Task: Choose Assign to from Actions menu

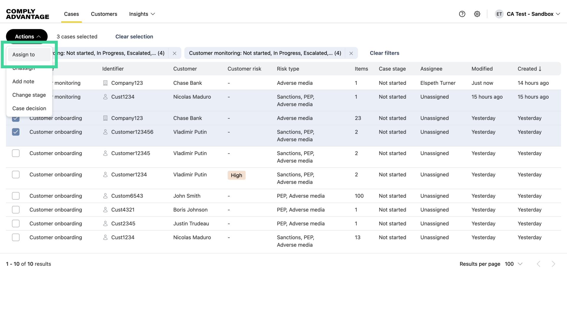Action: 24,54
